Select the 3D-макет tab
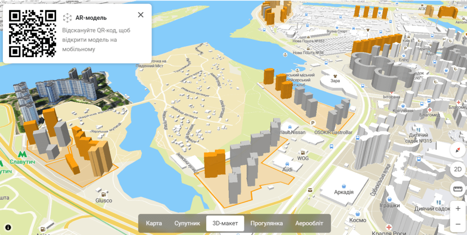 click(225, 224)
